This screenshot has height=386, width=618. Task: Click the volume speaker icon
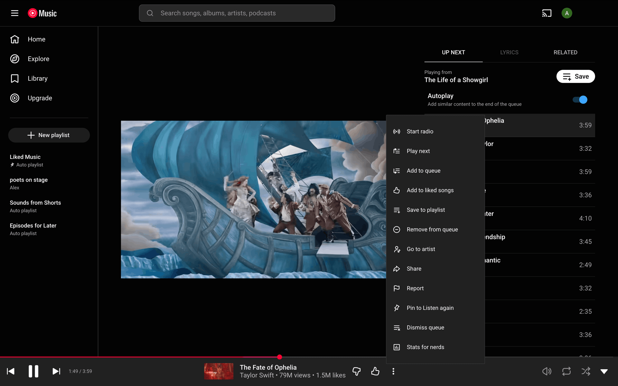(x=547, y=371)
